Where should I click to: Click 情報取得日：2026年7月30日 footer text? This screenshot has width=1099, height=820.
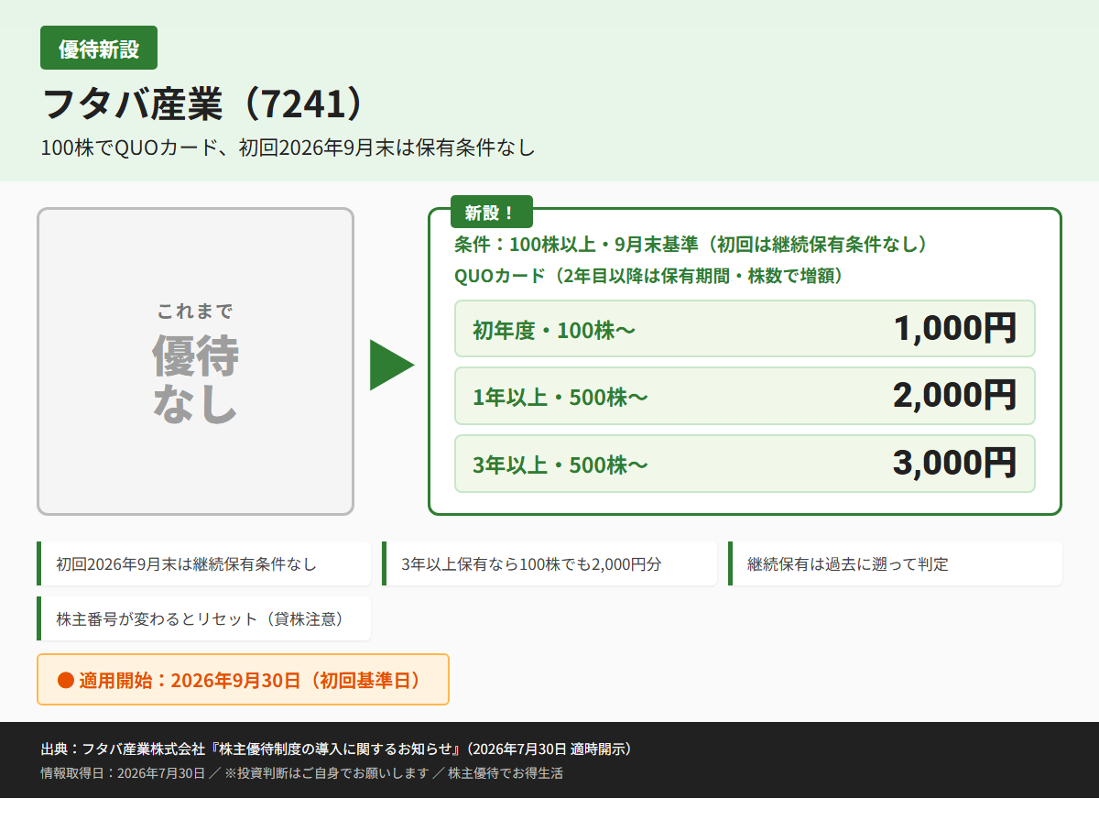[123, 772]
